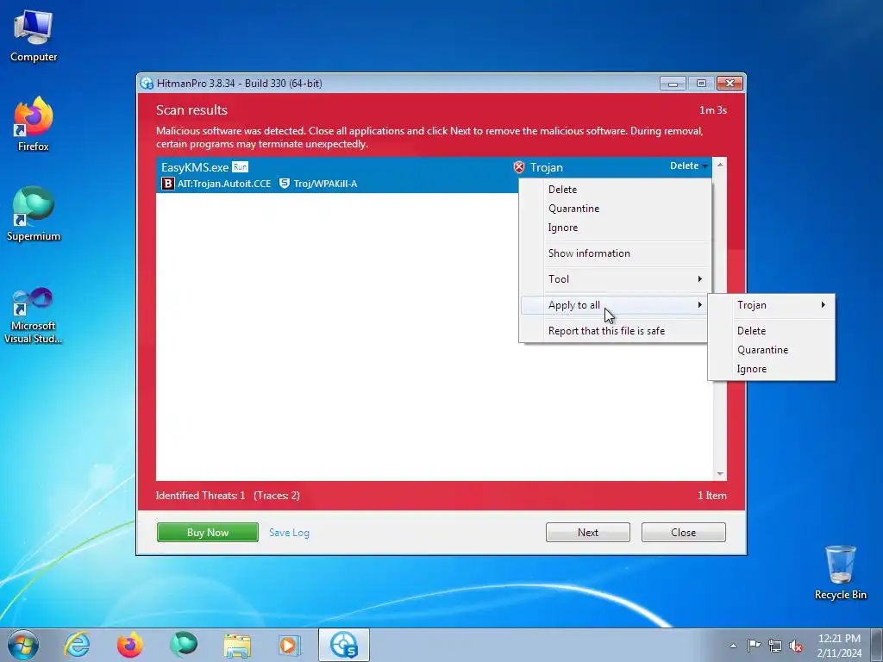Viewport: 883px width, 662px height.
Task: Choose Delete in the context menu
Action: point(614,190)
